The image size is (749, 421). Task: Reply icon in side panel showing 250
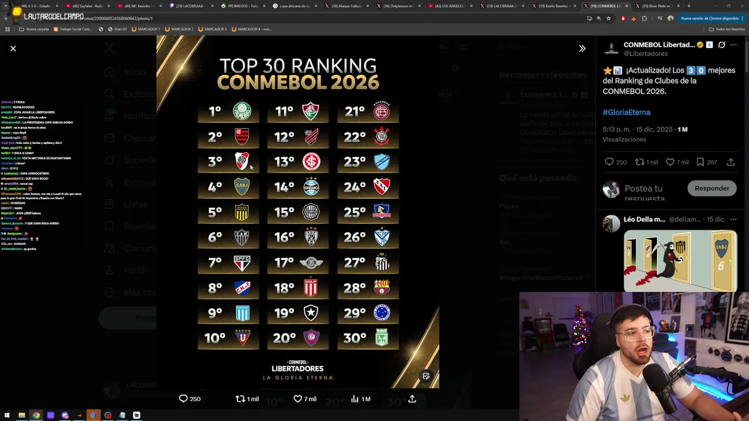coord(616,162)
